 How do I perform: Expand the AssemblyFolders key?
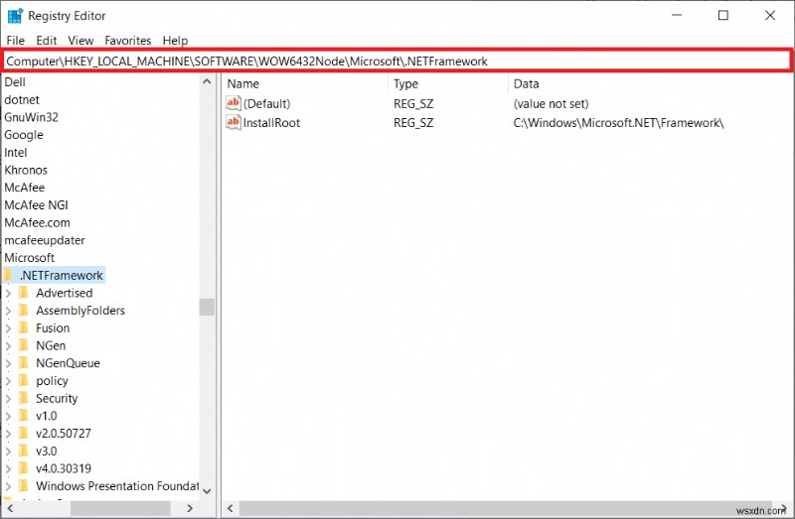coord(8,311)
